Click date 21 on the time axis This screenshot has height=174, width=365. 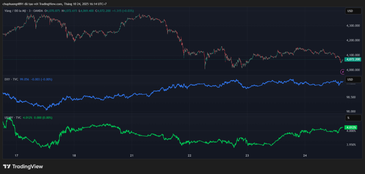coord(132,156)
